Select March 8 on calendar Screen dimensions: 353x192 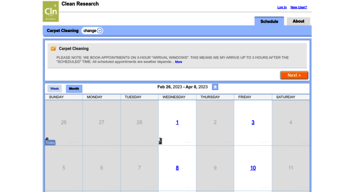[x=177, y=168]
